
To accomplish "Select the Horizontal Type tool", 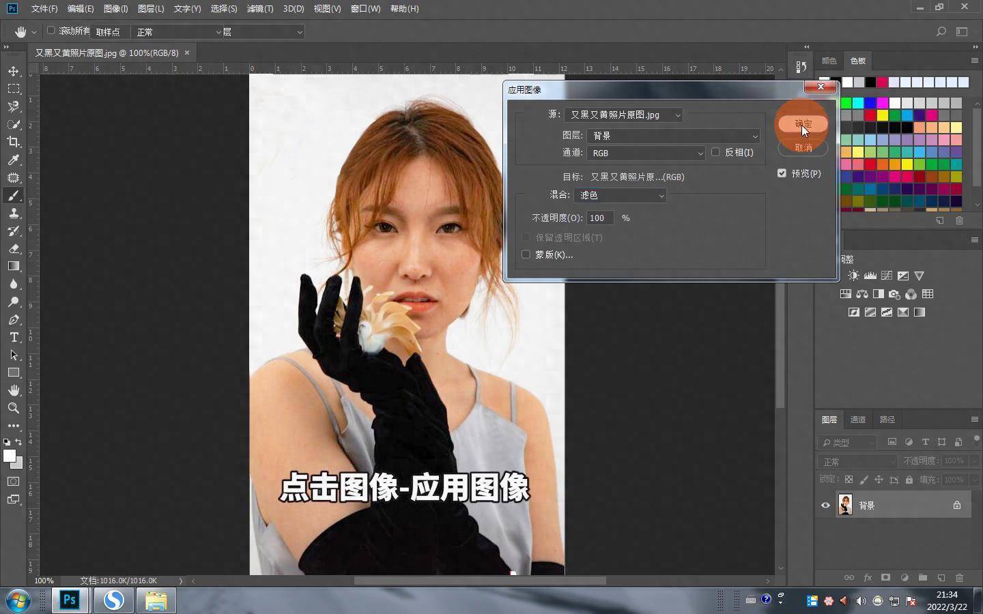I will 14,337.
